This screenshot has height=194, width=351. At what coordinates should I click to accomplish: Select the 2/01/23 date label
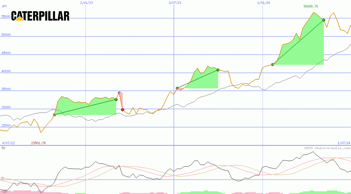click(86, 3)
